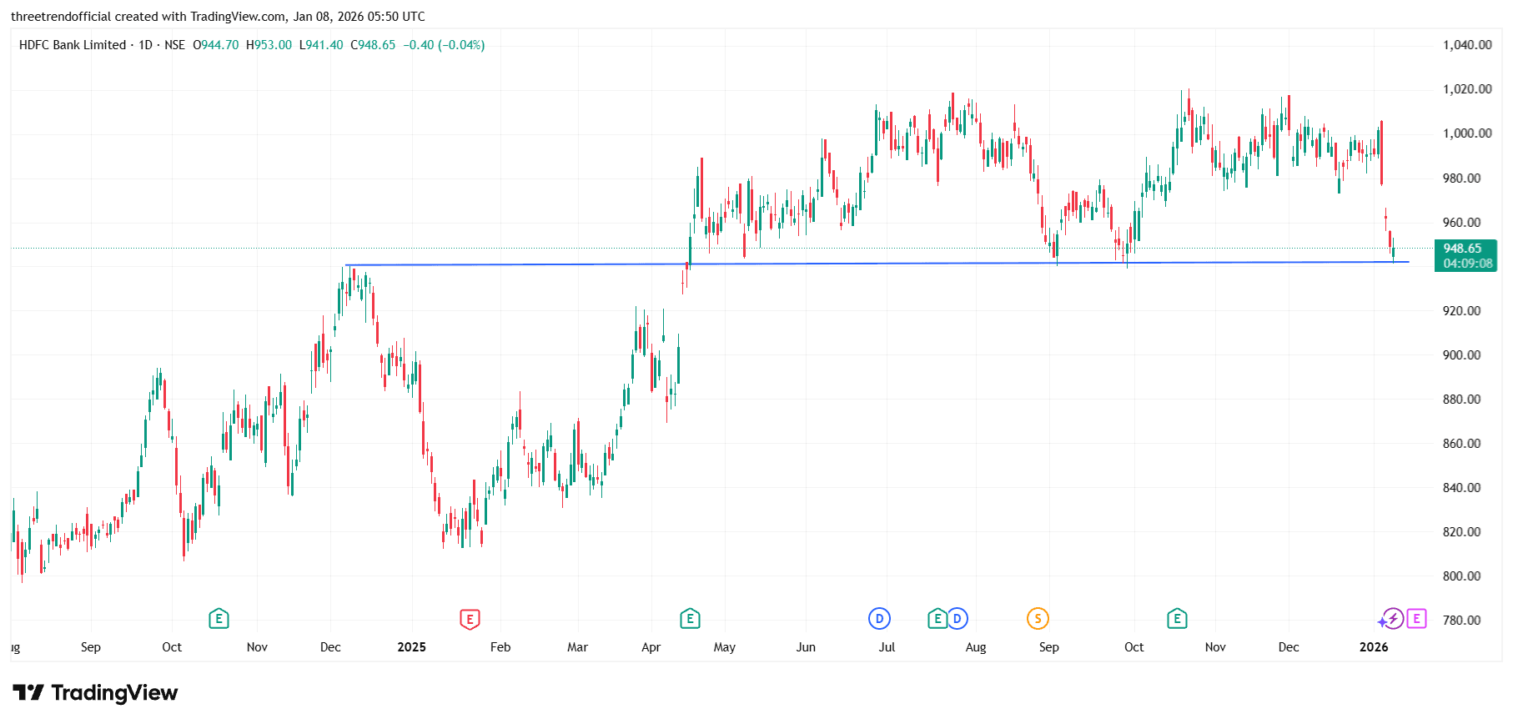Click the Mar label on time axis
This screenshot has width=1513, height=724.
pyautogui.click(x=577, y=647)
